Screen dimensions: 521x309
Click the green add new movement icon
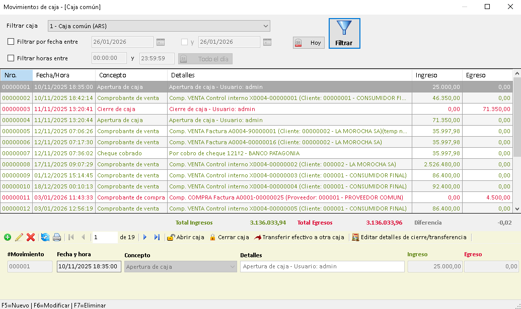click(7, 237)
